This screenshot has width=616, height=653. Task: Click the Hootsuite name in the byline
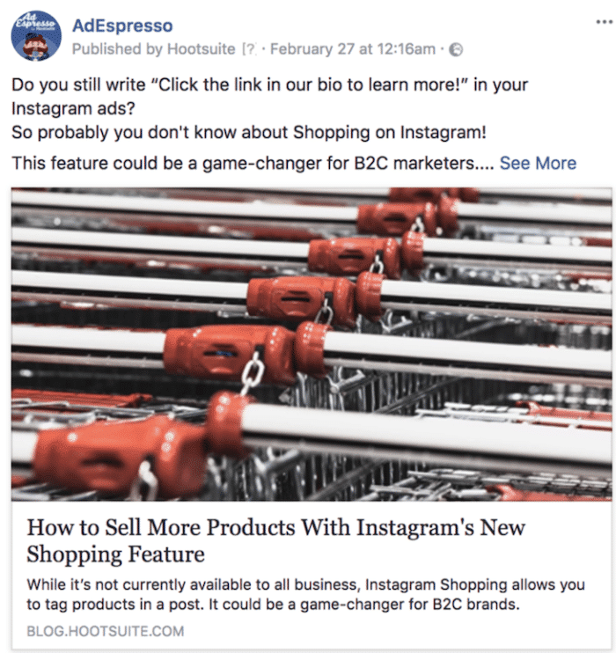pyautogui.click(x=202, y=49)
